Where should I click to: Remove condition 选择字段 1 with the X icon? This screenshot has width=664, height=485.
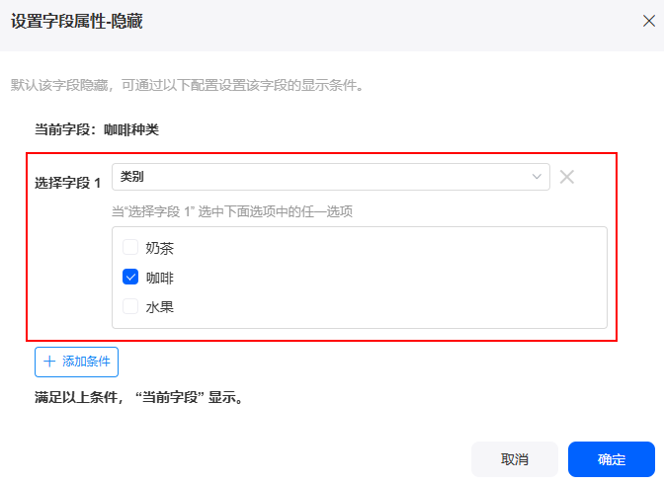click(566, 177)
